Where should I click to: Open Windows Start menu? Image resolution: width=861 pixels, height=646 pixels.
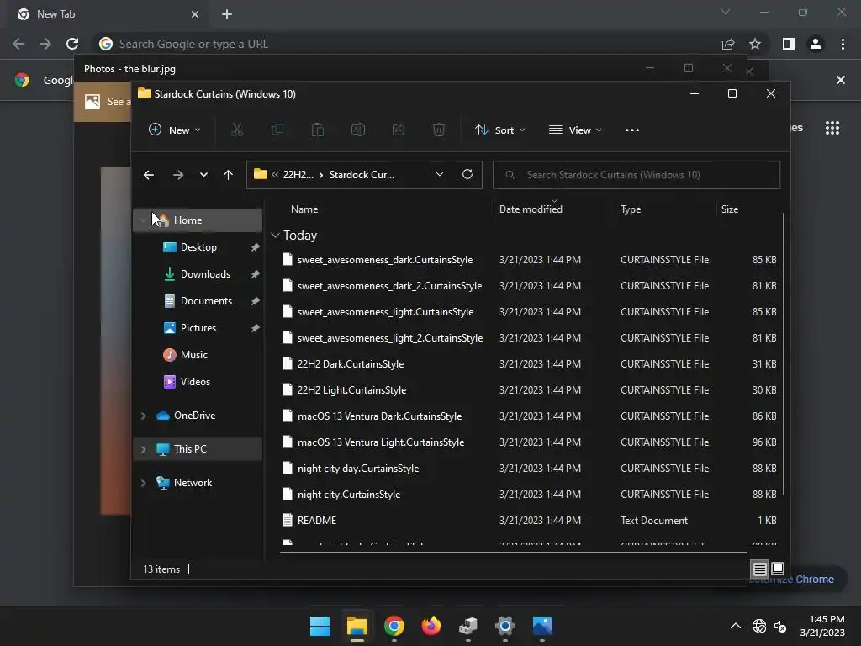click(x=320, y=626)
